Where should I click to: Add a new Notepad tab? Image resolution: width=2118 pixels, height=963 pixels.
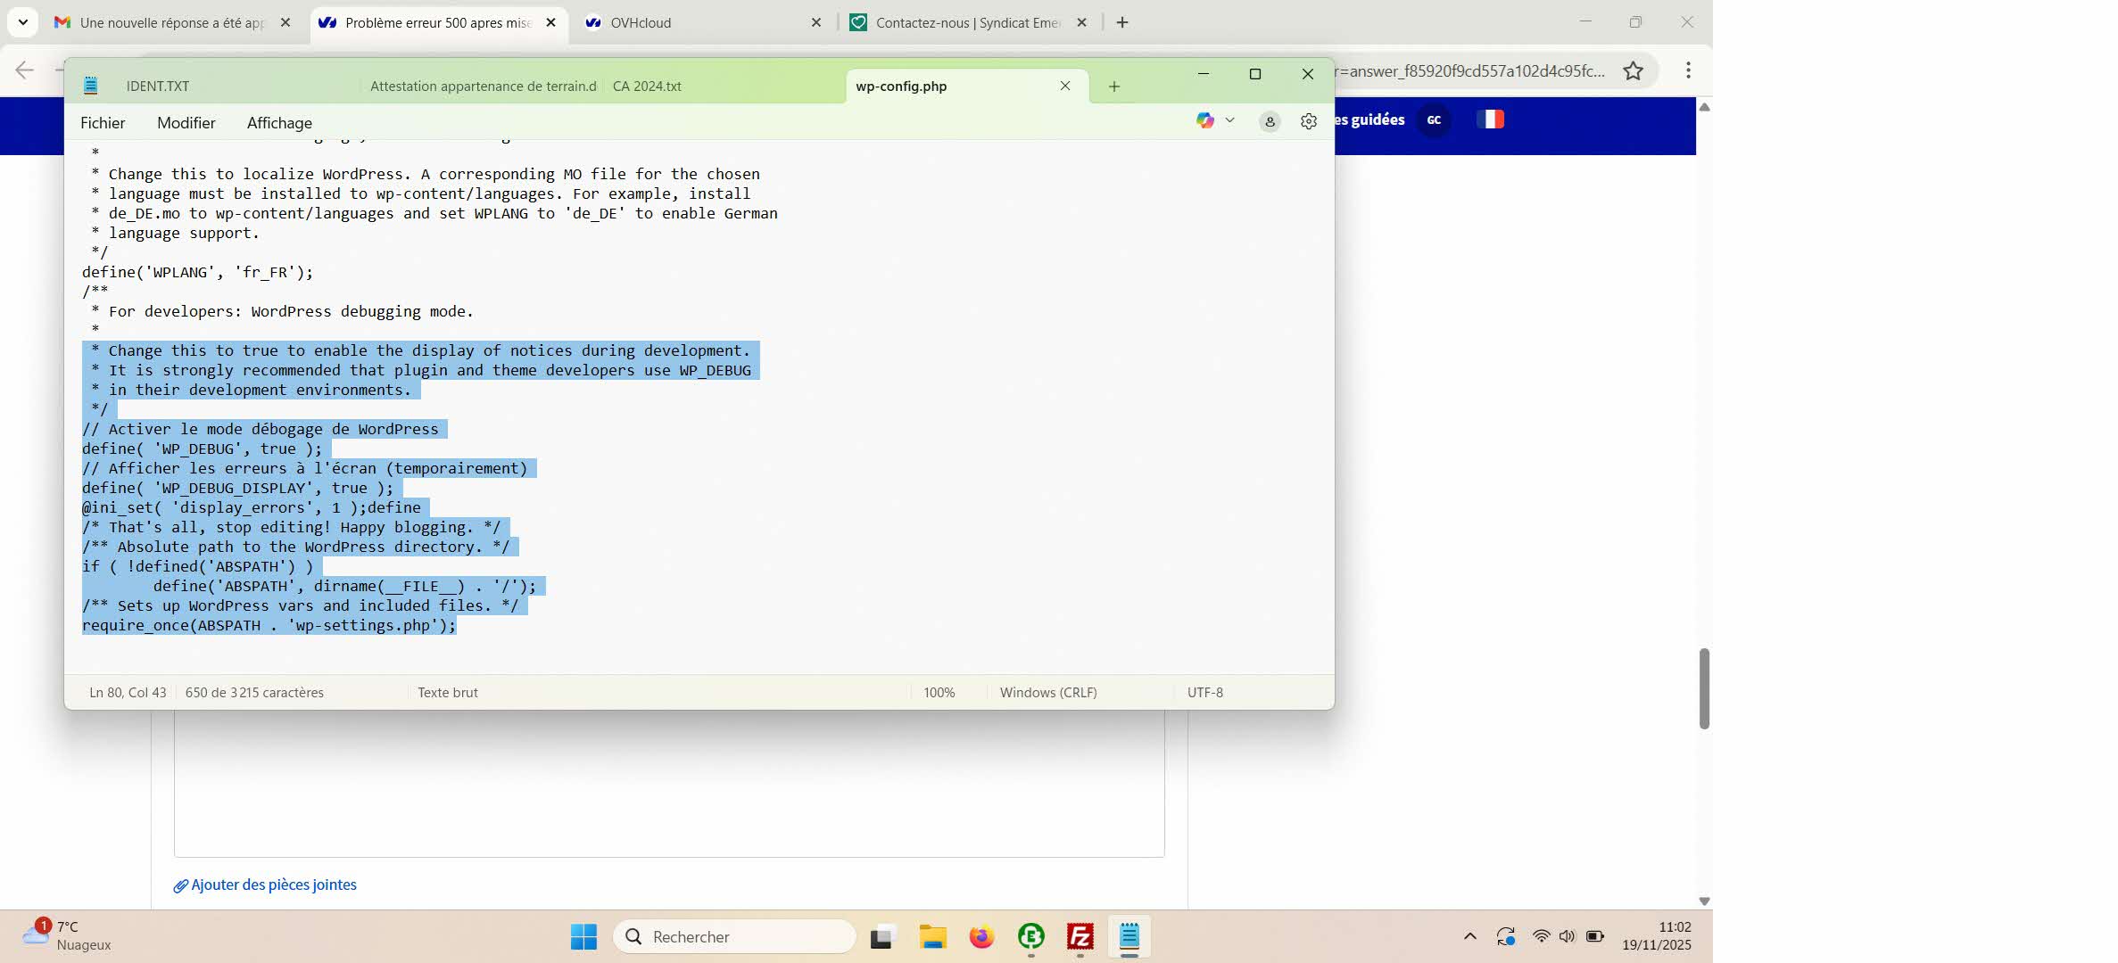[x=1113, y=86]
